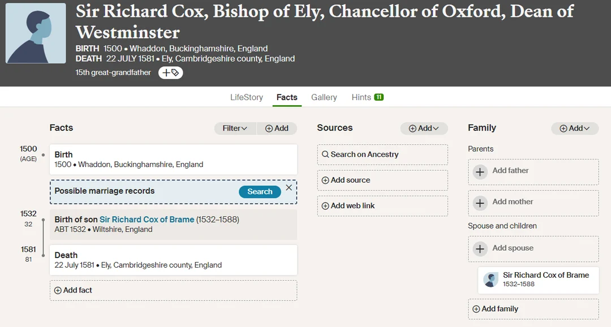This screenshot has height=327, width=611.
Task: Click the green Hints count badge
Action: [380, 97]
